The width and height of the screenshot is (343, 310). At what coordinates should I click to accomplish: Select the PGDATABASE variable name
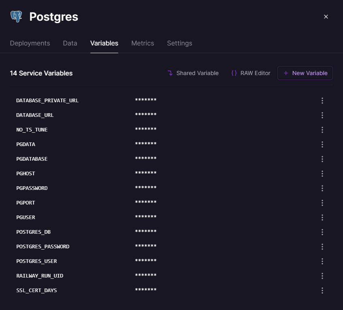tap(32, 159)
